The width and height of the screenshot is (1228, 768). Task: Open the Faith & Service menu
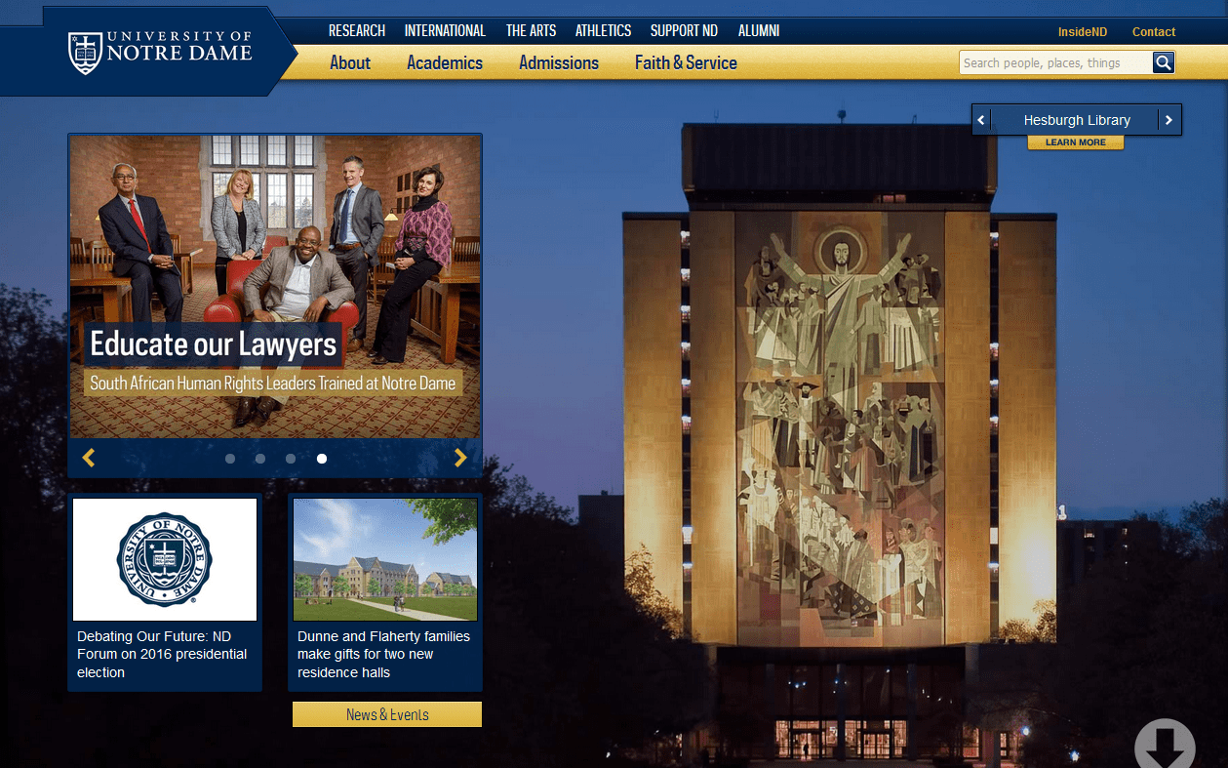(686, 62)
